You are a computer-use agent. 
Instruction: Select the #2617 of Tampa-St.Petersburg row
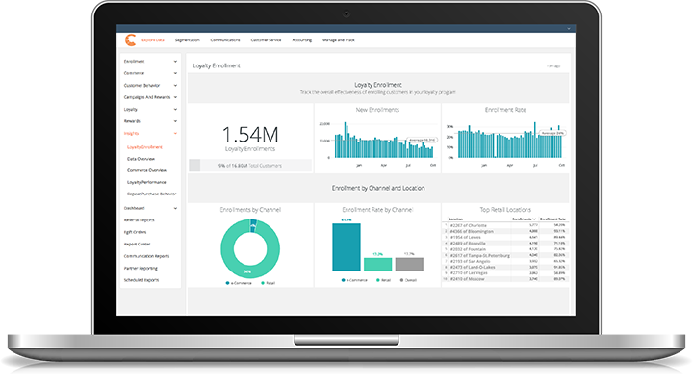pos(504,255)
